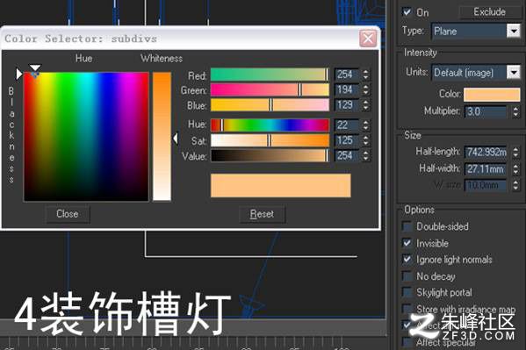Click the Value field showing 254
This screenshot has height=350, width=526.
tap(347, 155)
